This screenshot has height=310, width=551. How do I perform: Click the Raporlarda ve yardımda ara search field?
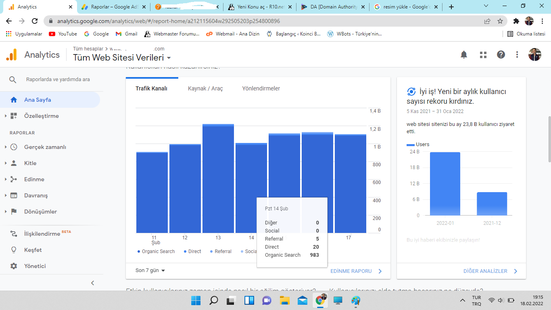point(58,80)
